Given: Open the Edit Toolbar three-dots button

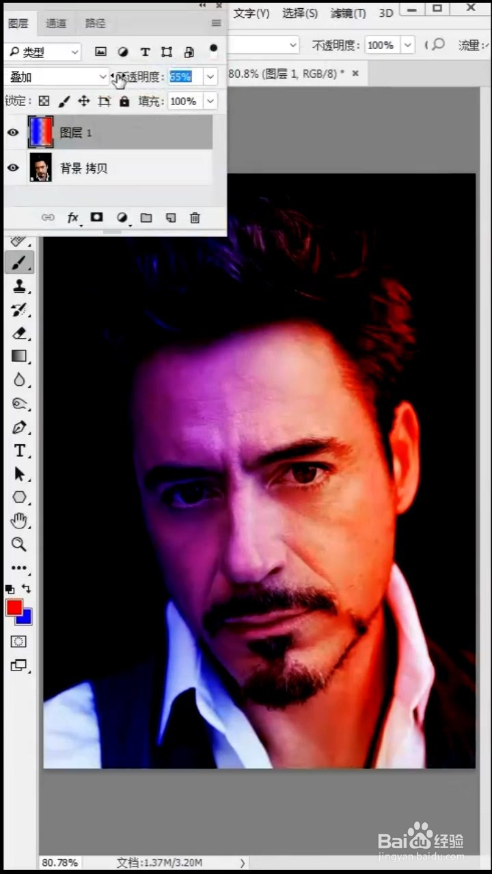Looking at the screenshot, I should [19, 567].
